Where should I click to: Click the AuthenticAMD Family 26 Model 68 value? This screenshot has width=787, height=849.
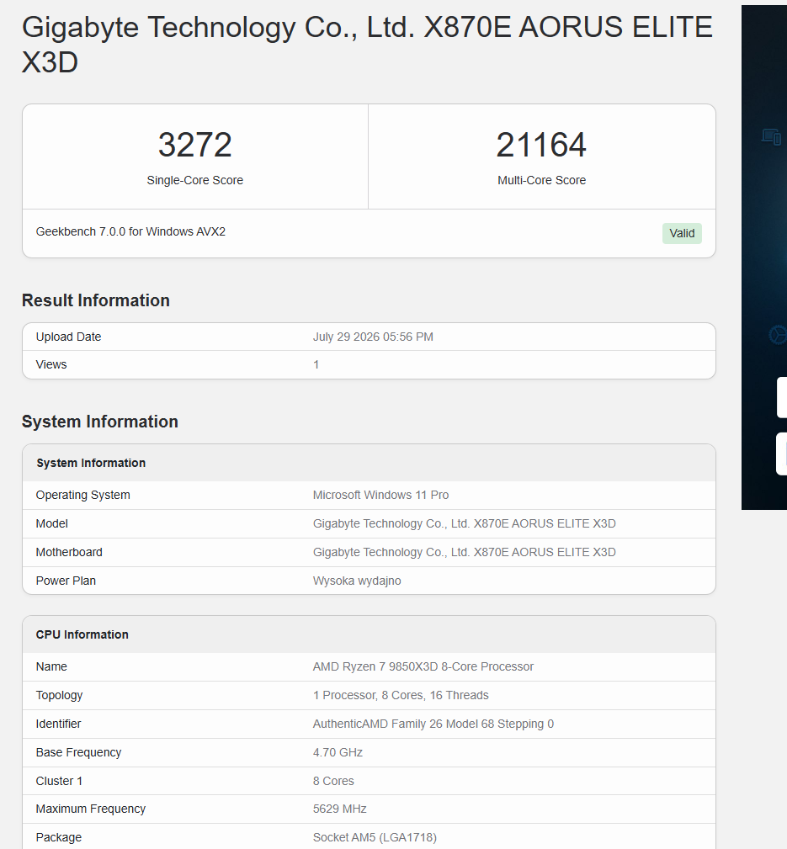[433, 724]
